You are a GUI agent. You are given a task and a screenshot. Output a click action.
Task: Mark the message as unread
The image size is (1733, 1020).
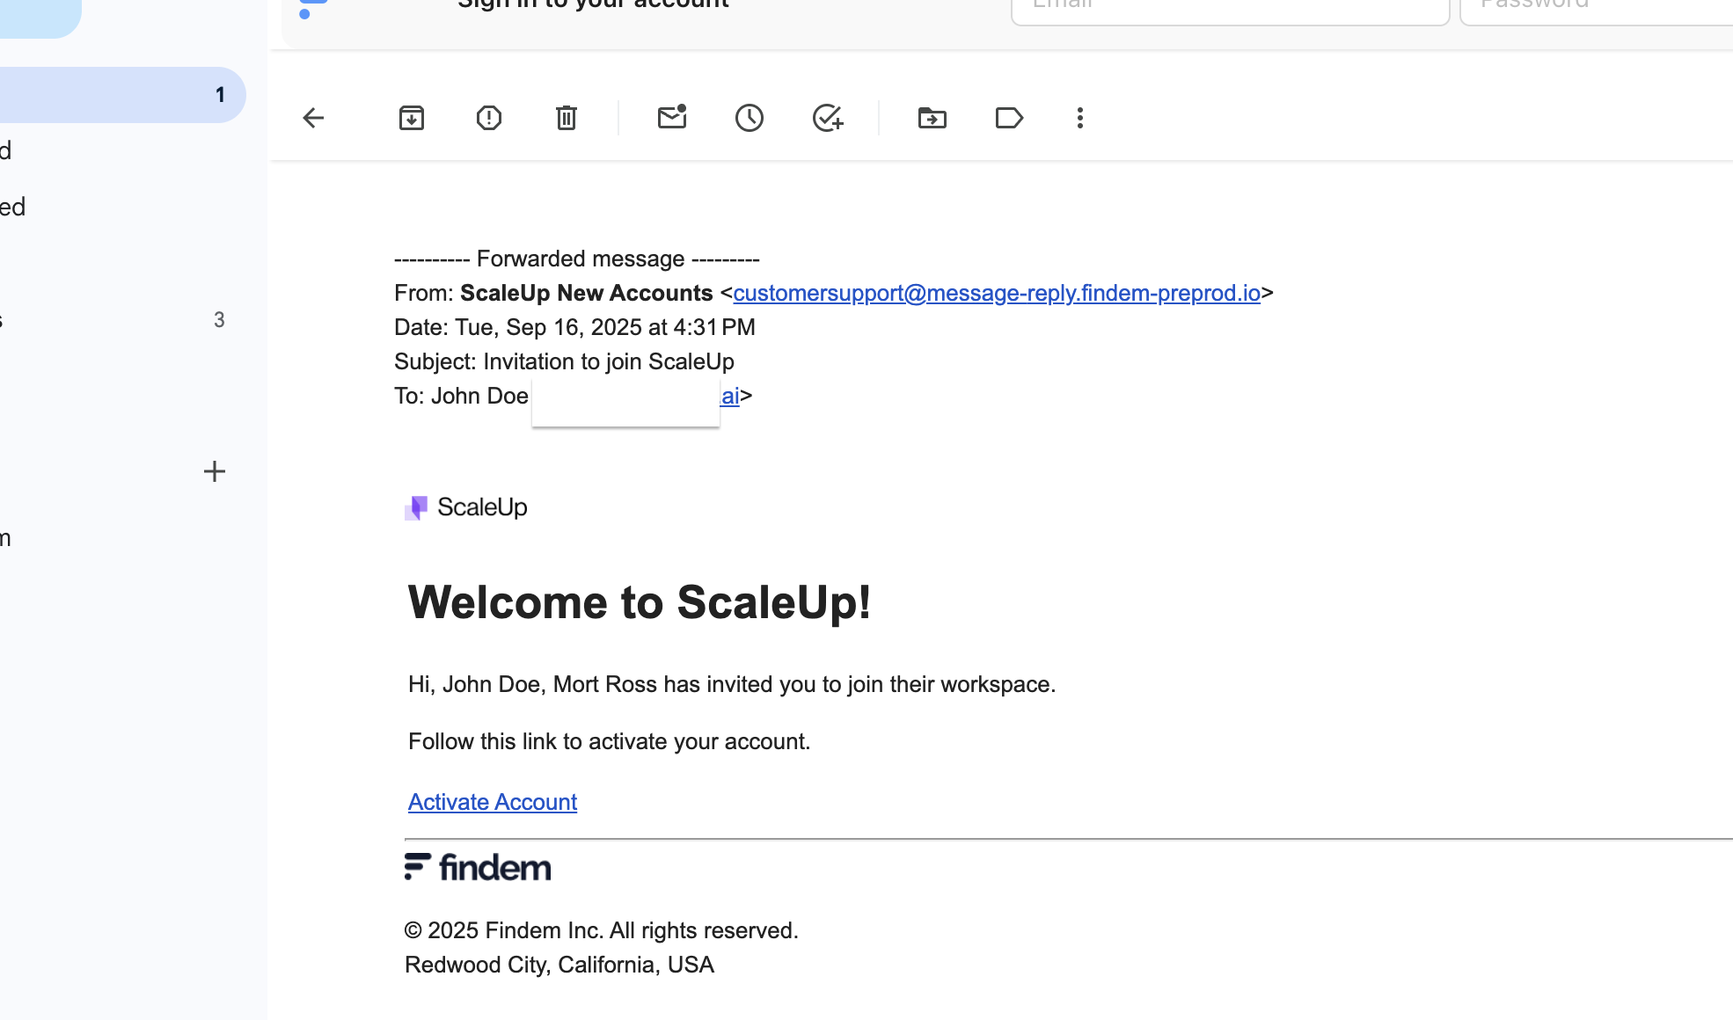point(672,117)
